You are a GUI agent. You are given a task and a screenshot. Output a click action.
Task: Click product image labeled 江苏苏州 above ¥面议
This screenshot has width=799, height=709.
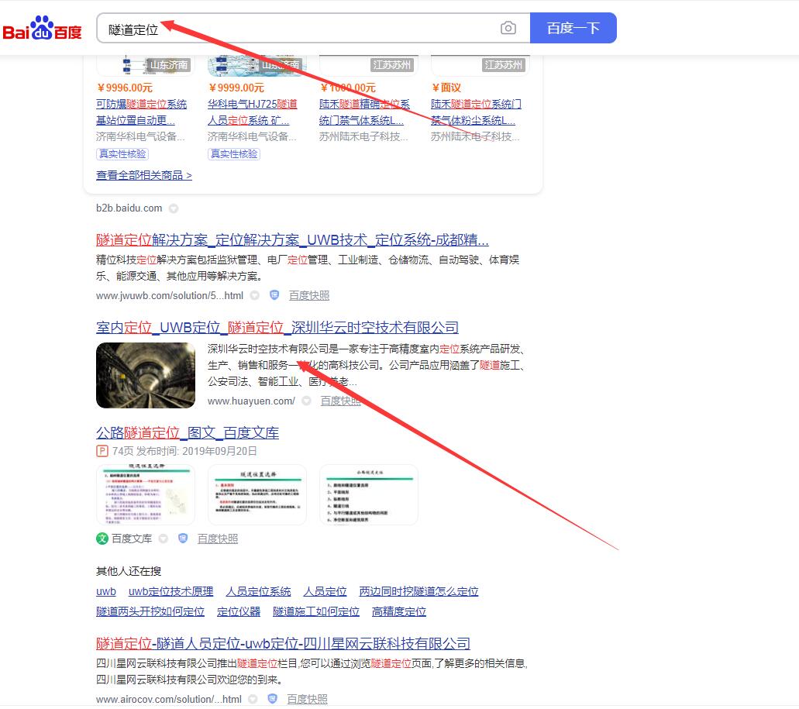tap(480, 66)
